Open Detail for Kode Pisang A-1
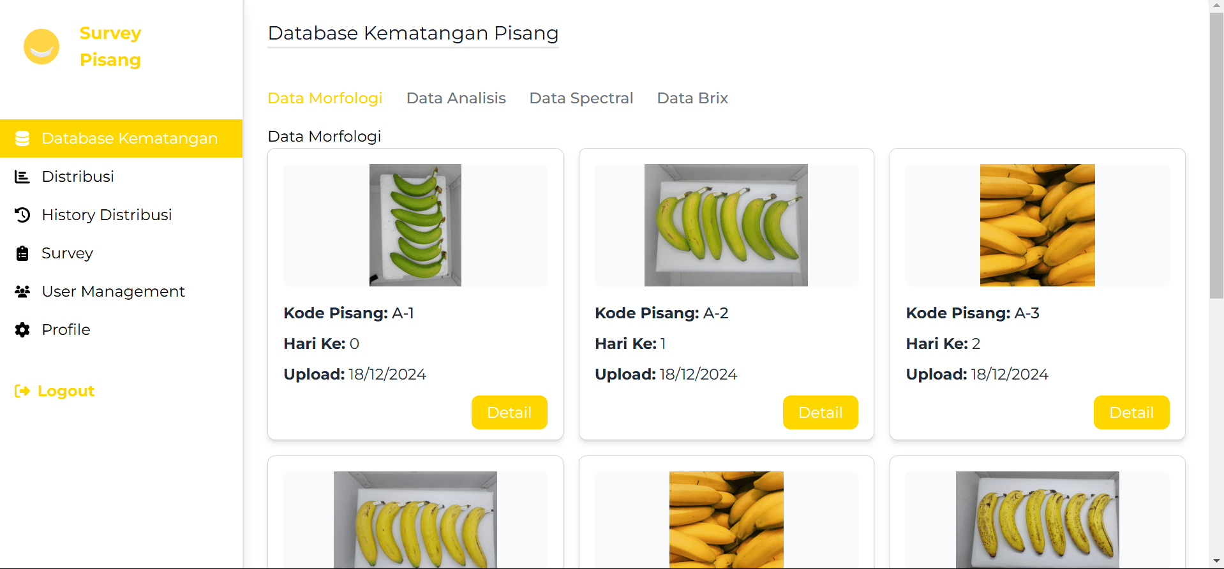1224x569 pixels. click(509, 412)
